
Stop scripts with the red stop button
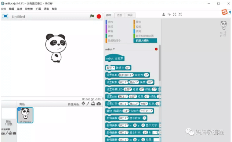tap(99, 16)
